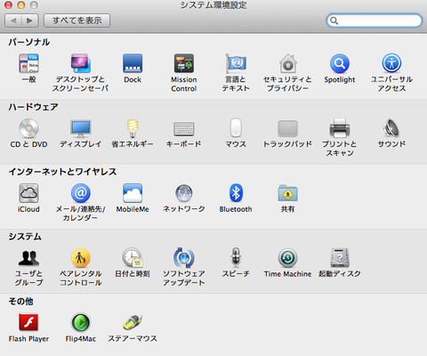
Task: Open CD と DVD preferences
Action: click(x=28, y=128)
